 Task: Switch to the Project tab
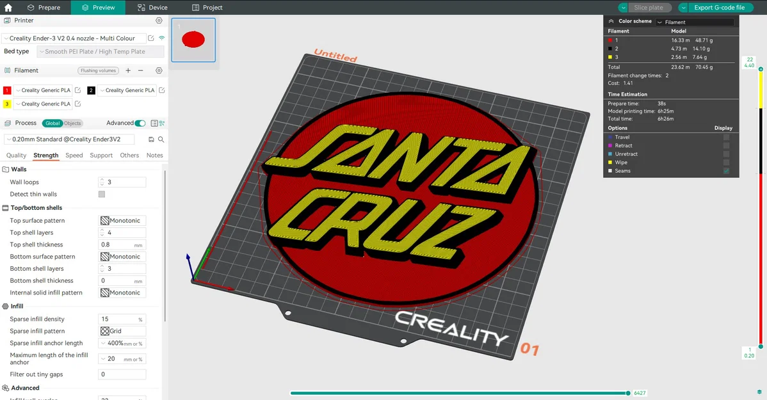207,7
